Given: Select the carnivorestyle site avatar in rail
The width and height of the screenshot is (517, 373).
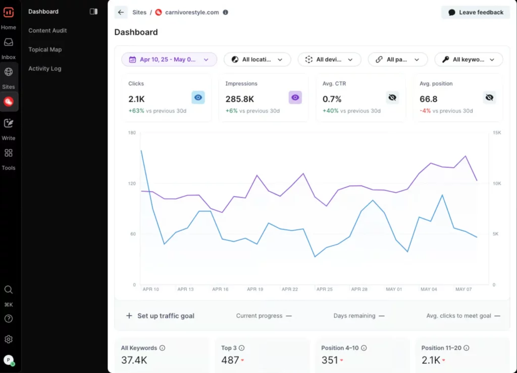Looking at the screenshot, I should point(9,102).
